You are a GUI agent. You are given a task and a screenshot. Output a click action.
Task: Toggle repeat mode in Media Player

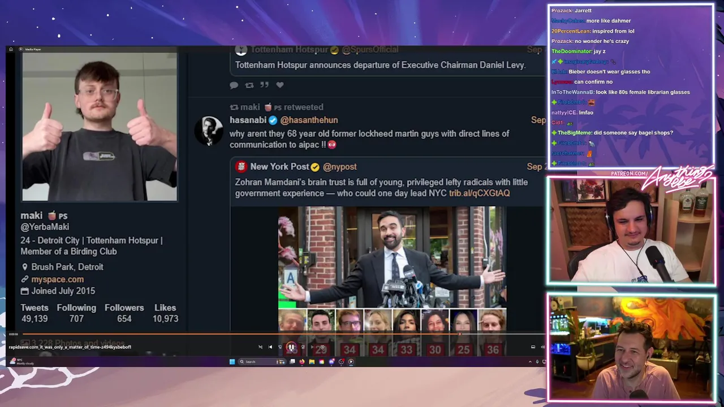pos(322,347)
